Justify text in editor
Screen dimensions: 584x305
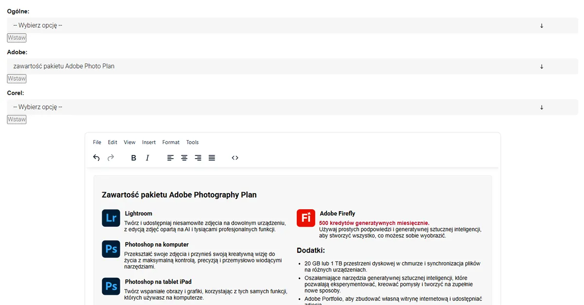click(x=212, y=158)
